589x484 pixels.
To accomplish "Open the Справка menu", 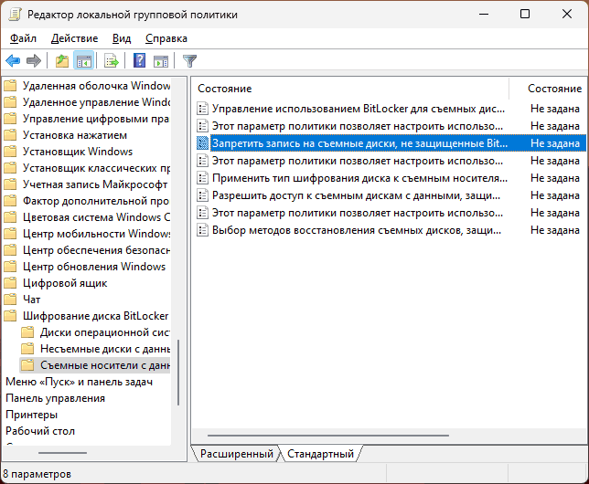I will tap(166, 38).
